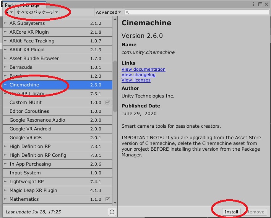The image size is (271, 218).
Task: Expand the Barracuda package row
Action: (5, 67)
